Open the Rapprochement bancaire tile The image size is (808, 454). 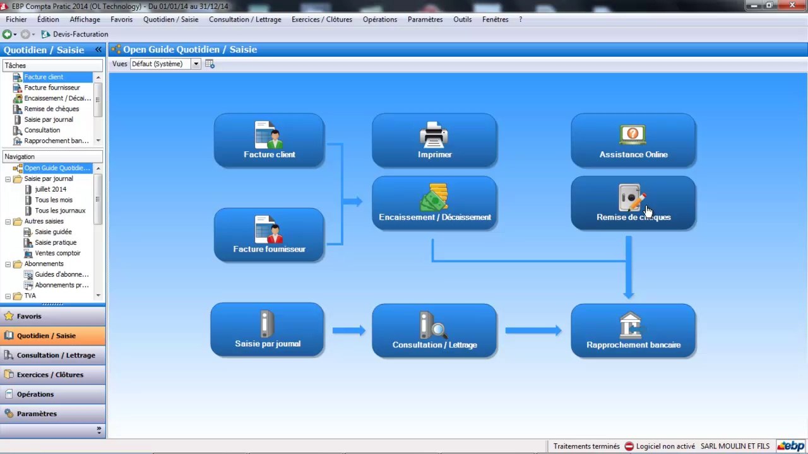coord(633,331)
